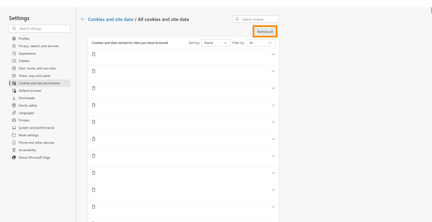
Task: Open the Filter by All dropdown
Action: point(261,43)
